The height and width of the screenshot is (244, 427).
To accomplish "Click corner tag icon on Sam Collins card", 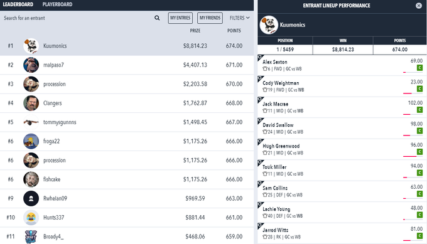I will point(261,184).
